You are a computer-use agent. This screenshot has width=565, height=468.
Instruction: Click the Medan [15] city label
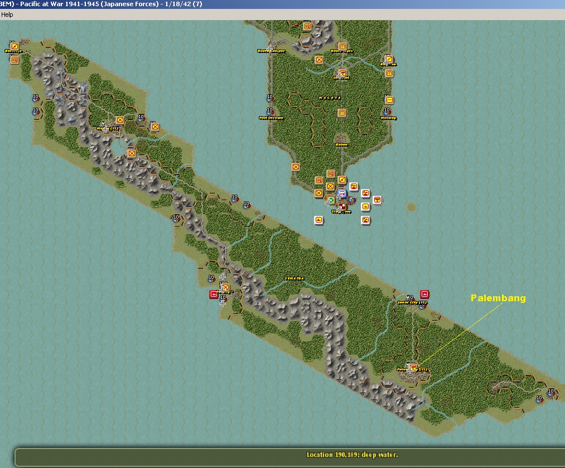(x=108, y=128)
